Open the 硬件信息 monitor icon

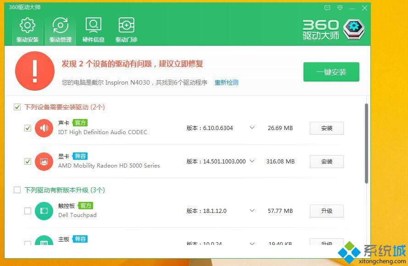pos(94,25)
